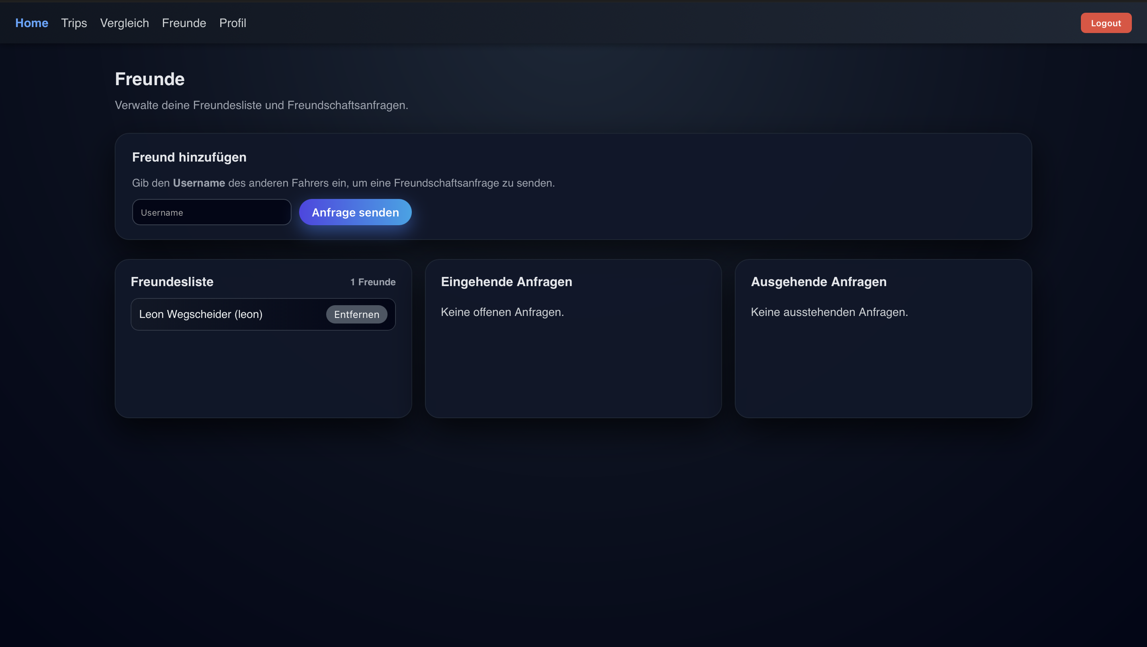The height and width of the screenshot is (647, 1147).
Task: Click the Freunde page heading
Action: (x=150, y=79)
